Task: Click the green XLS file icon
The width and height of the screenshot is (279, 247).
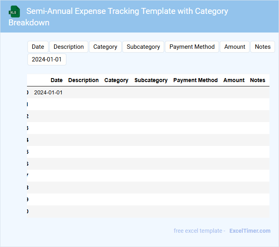Action: pos(14,11)
